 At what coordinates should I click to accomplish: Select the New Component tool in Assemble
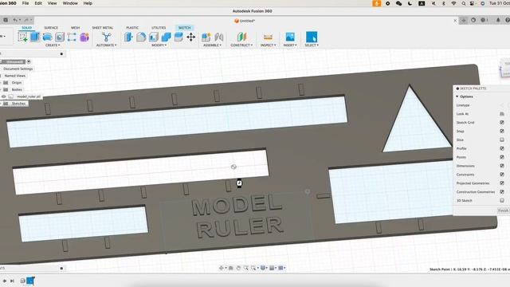[206, 37]
